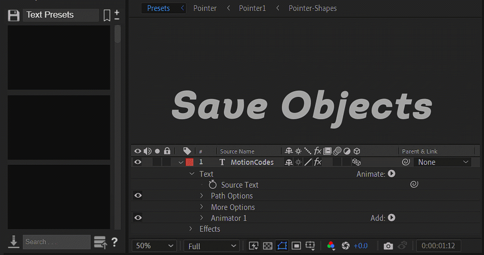Click the label tag column header icon
Image resolution: width=484 pixels, height=255 pixels.
187,151
